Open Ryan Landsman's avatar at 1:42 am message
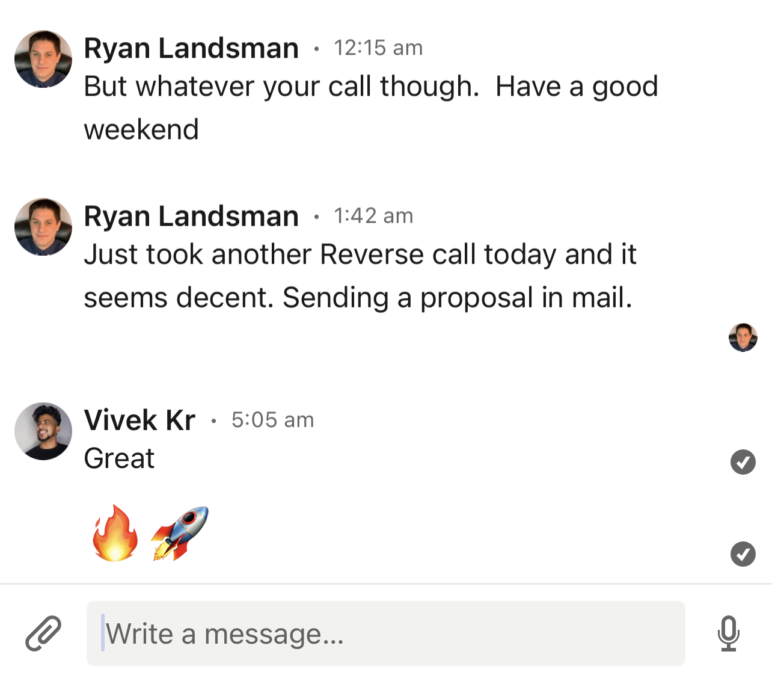The height and width of the screenshot is (684, 772). tap(43, 227)
